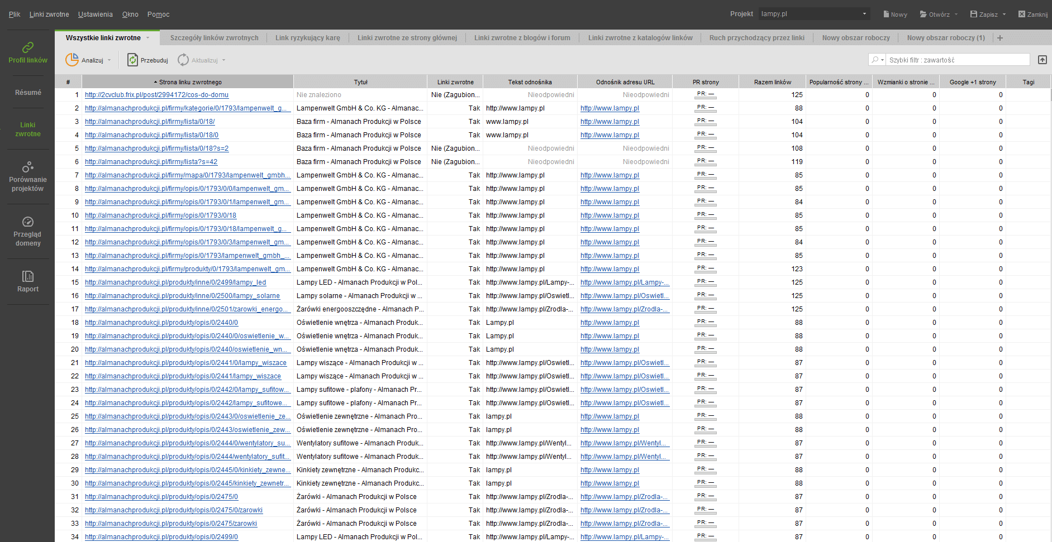Open the Wszystkie linki zwrotne tab dropdown arrow
Viewport: 1052px width, 542px height.
tap(148, 38)
